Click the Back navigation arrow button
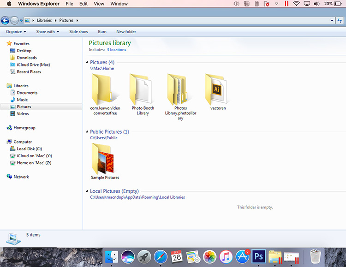The height and width of the screenshot is (267, 346). point(5,21)
